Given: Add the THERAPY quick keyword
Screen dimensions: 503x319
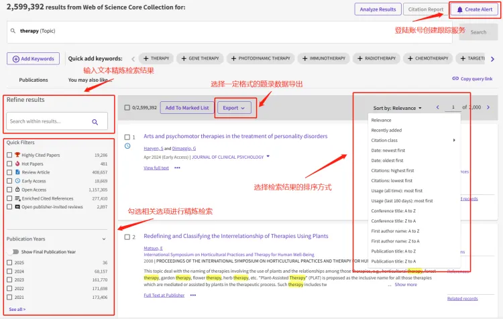Looking at the screenshot, I should point(156,58).
